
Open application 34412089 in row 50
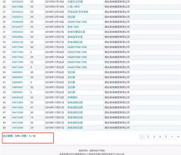tap(17, 128)
